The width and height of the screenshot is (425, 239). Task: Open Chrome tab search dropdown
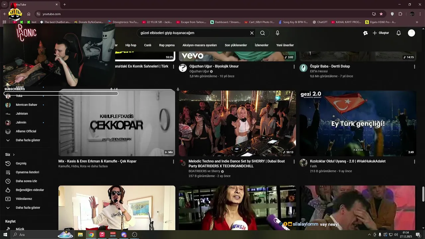[x=4, y=5]
